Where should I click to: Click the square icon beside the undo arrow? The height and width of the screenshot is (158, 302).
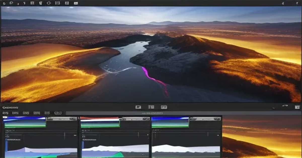point(297,107)
